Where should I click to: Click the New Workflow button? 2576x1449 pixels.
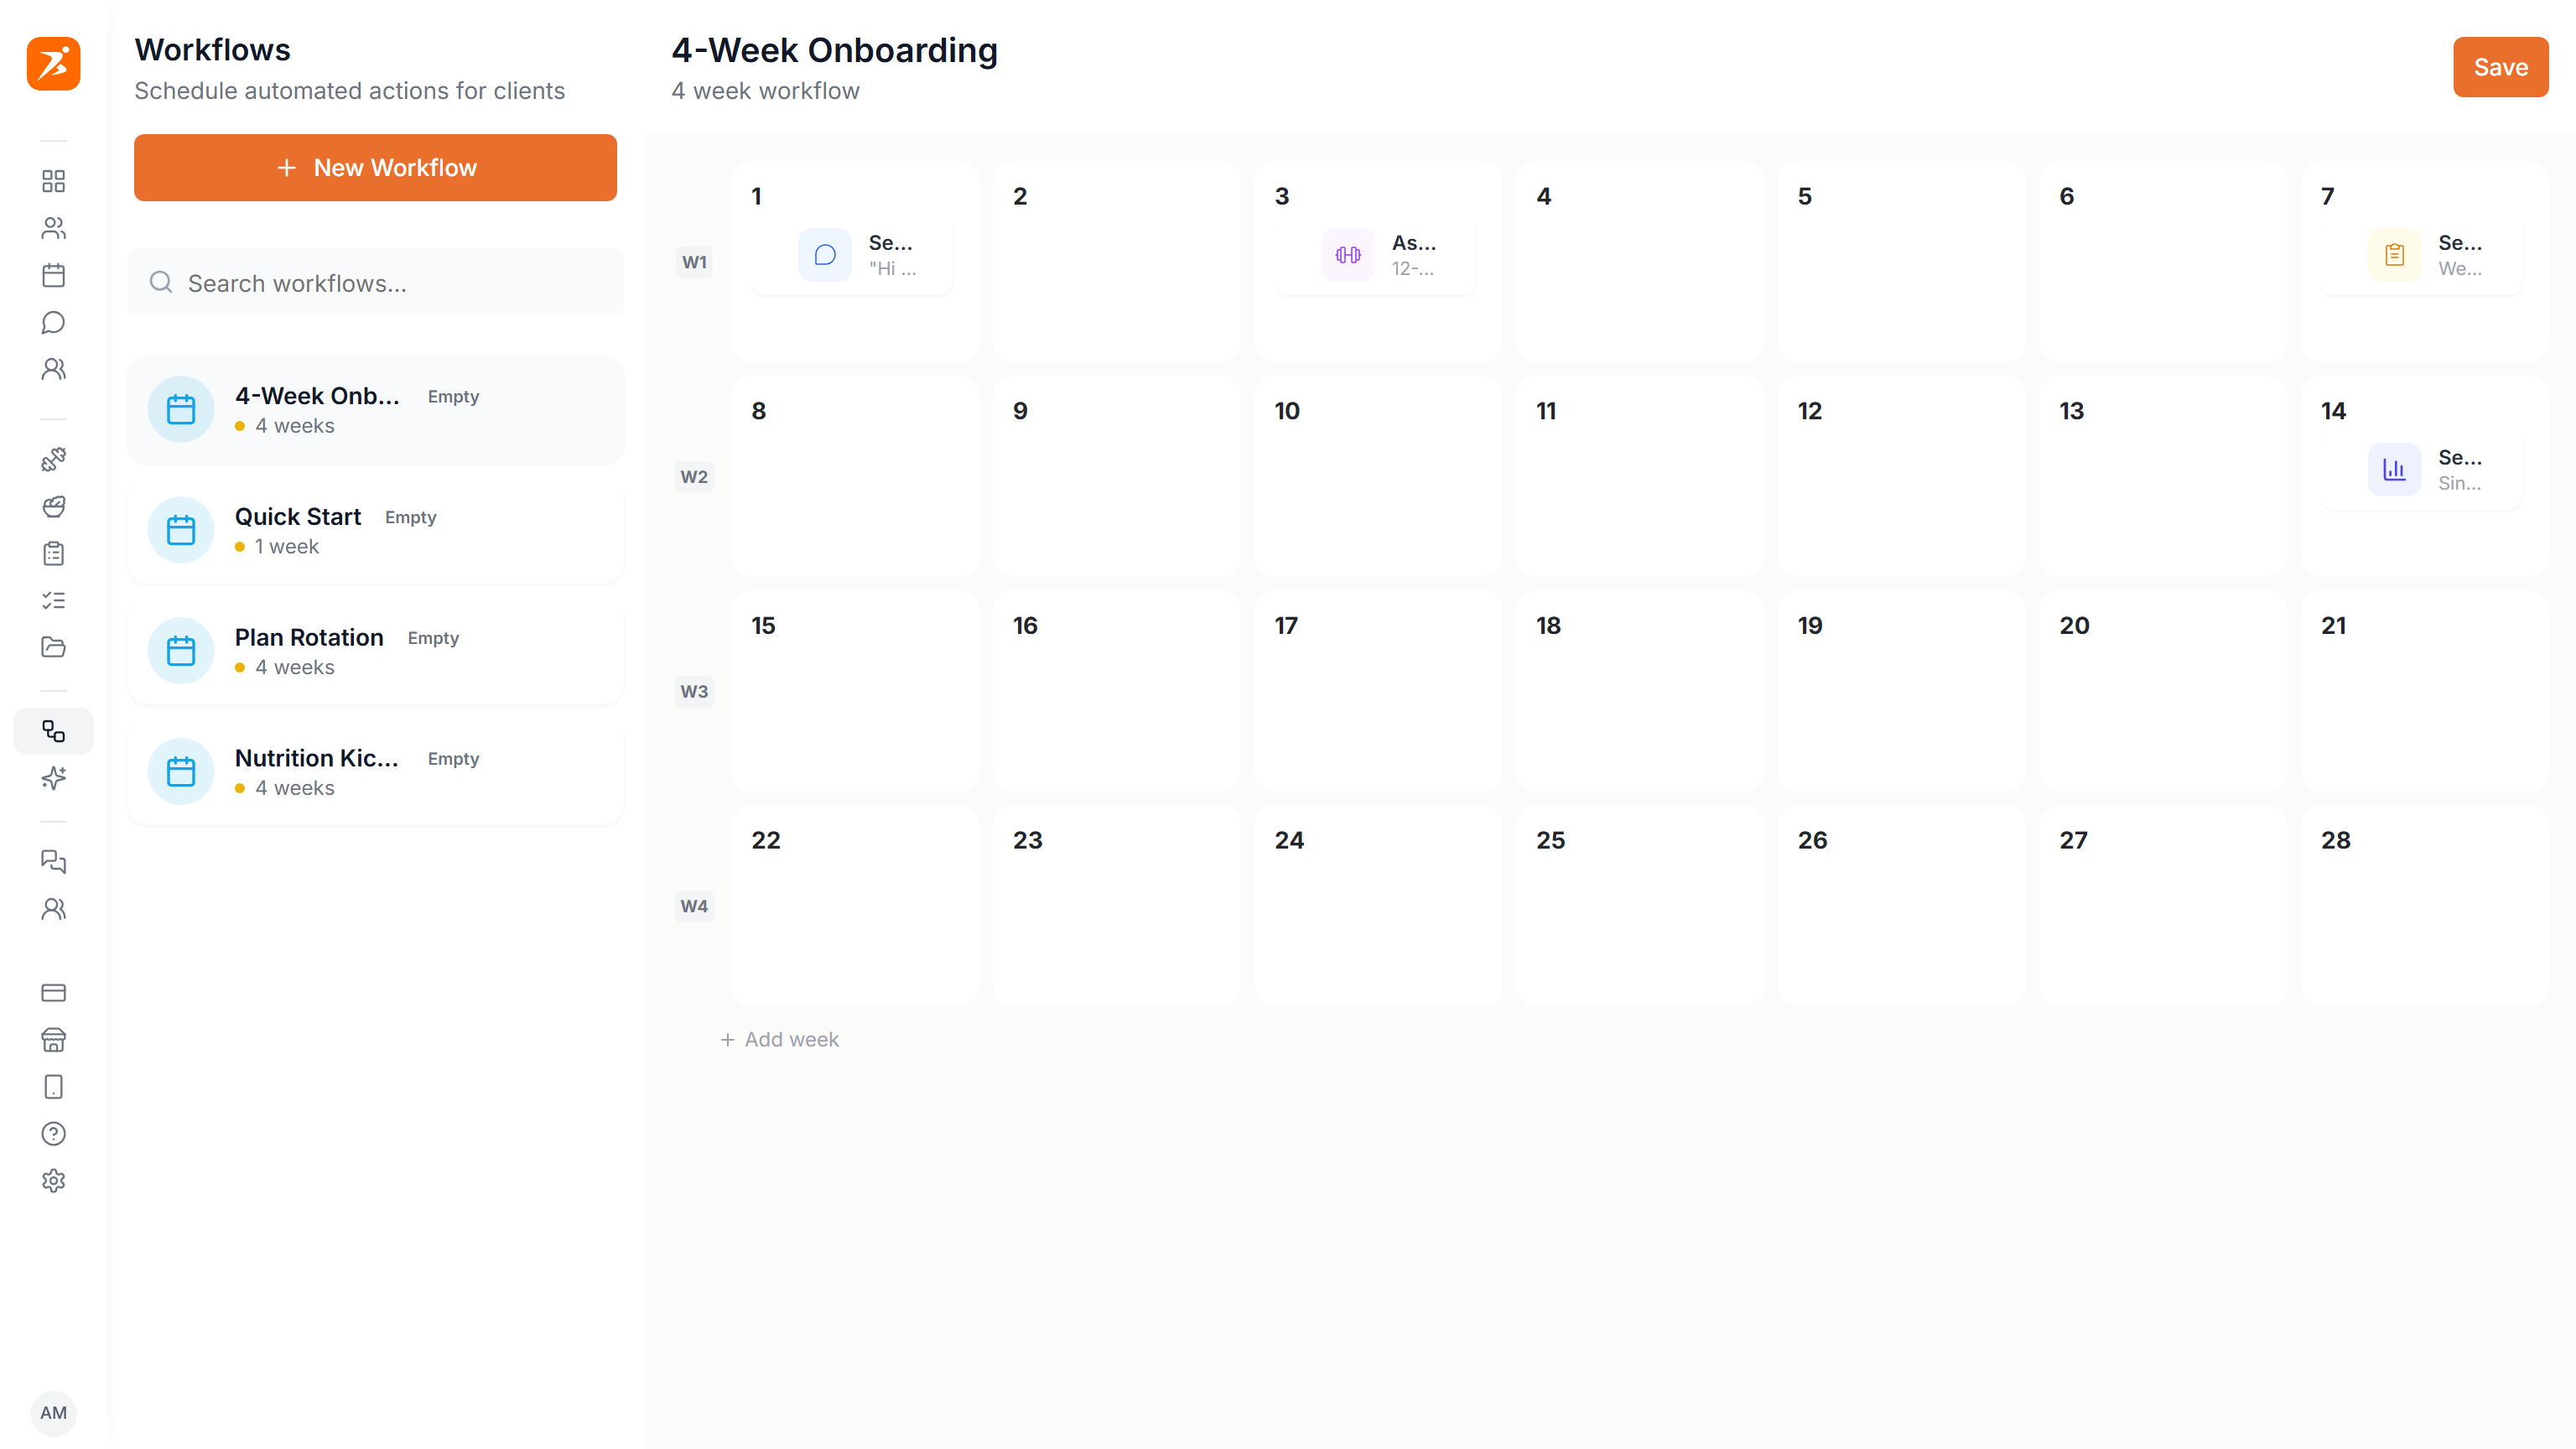click(x=375, y=168)
